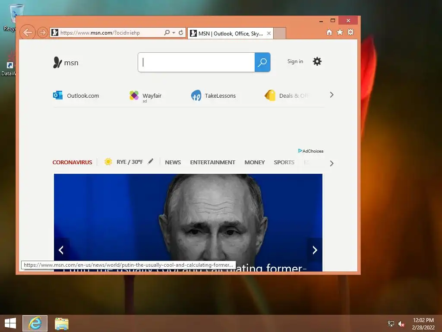
Task: Click the browser Forward arrow button
Action: tap(43, 32)
